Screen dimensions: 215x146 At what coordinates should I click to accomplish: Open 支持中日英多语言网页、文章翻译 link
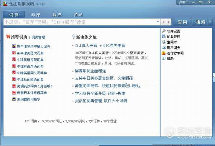pyautogui.click(x=104, y=78)
